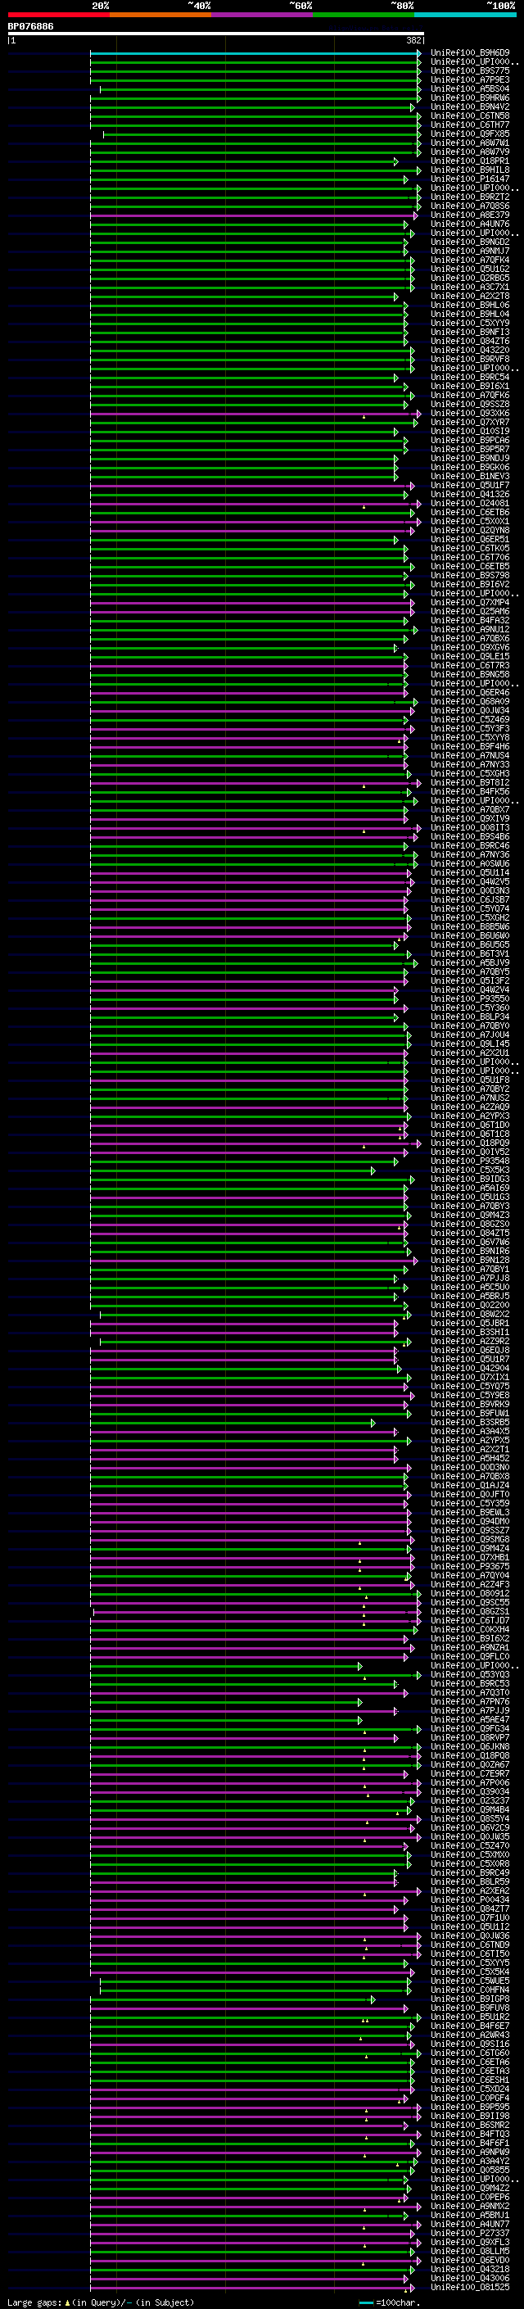Select the label UniRef100_Q6ER51
The image size is (524, 2309).
pyautogui.click(x=470, y=540)
